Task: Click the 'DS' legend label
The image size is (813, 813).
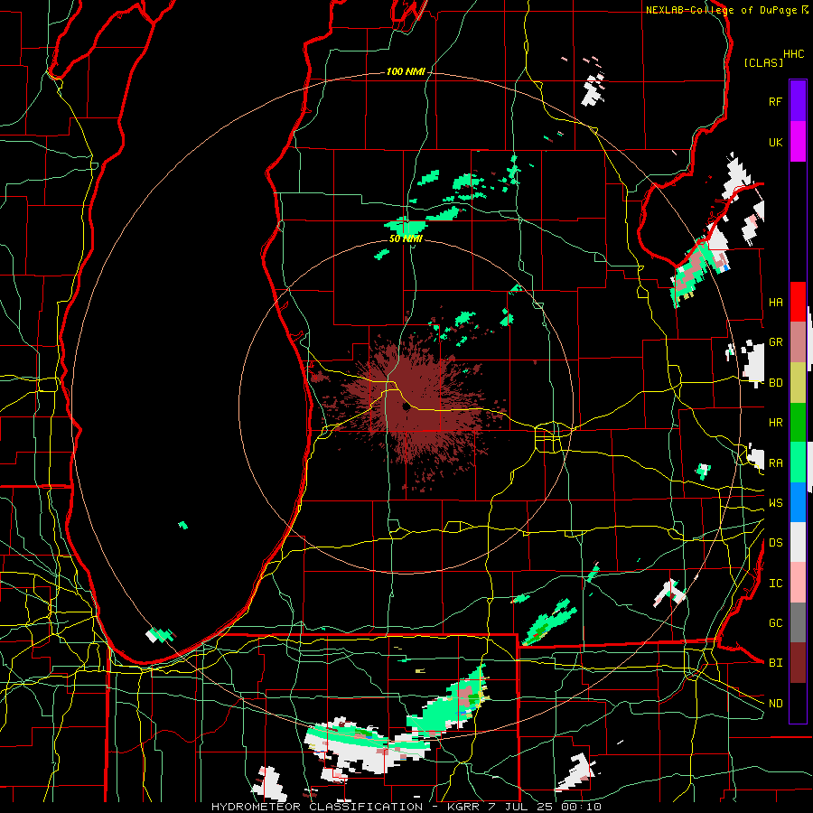Action: coord(775,542)
